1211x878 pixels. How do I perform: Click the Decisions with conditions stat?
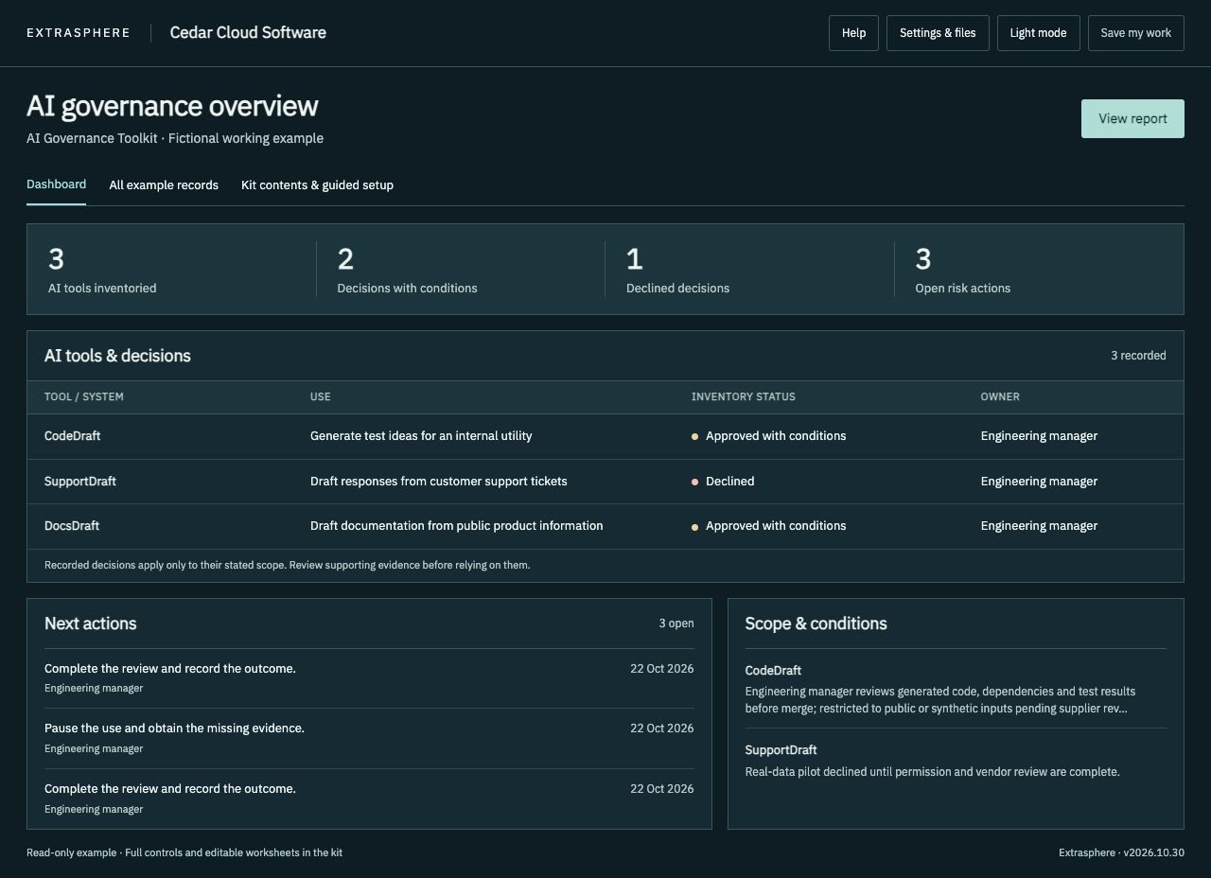(x=461, y=270)
